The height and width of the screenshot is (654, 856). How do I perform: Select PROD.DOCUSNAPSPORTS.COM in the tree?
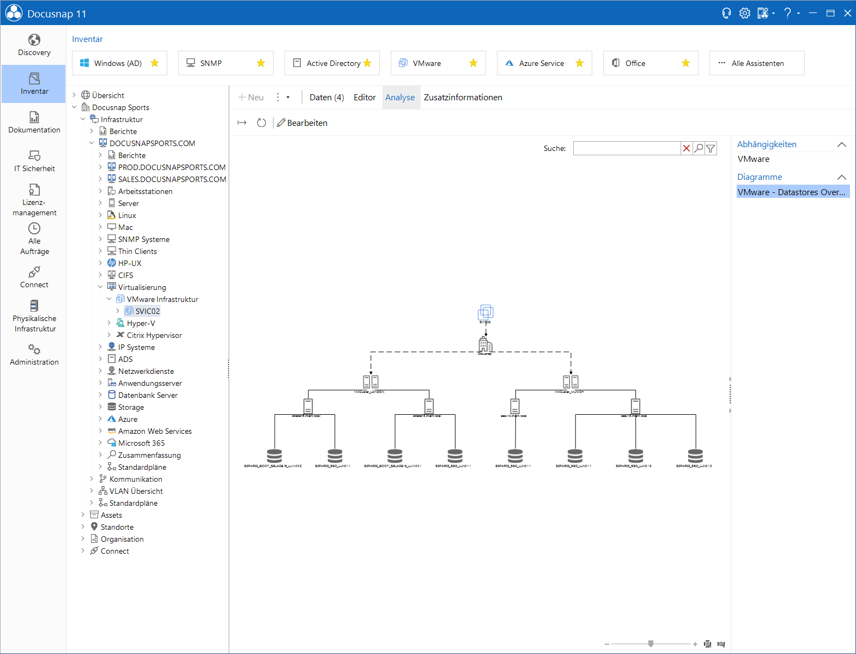point(172,167)
